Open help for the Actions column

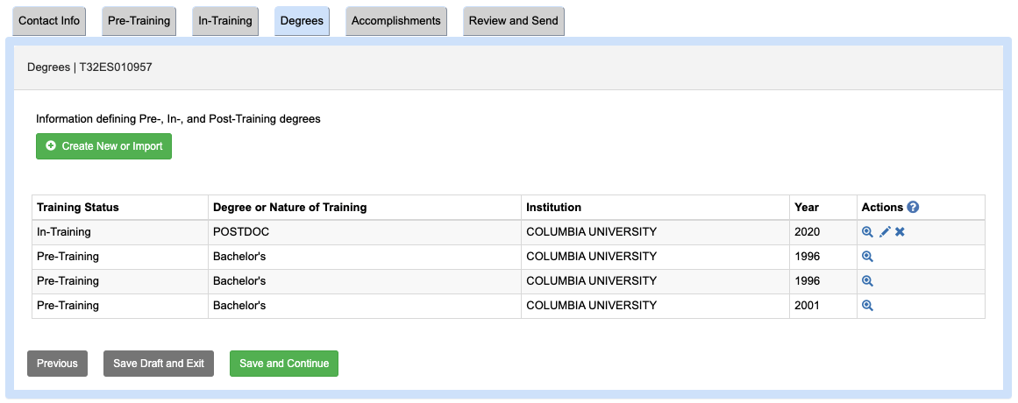tap(913, 208)
